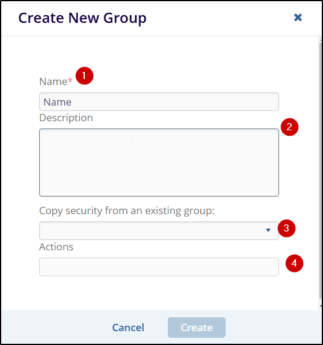Viewport: 323px width, 345px height.
Task: Click the Name field label
Action: click(53, 81)
